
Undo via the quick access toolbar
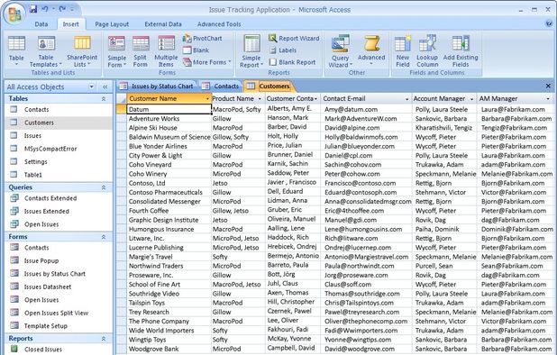(x=45, y=9)
